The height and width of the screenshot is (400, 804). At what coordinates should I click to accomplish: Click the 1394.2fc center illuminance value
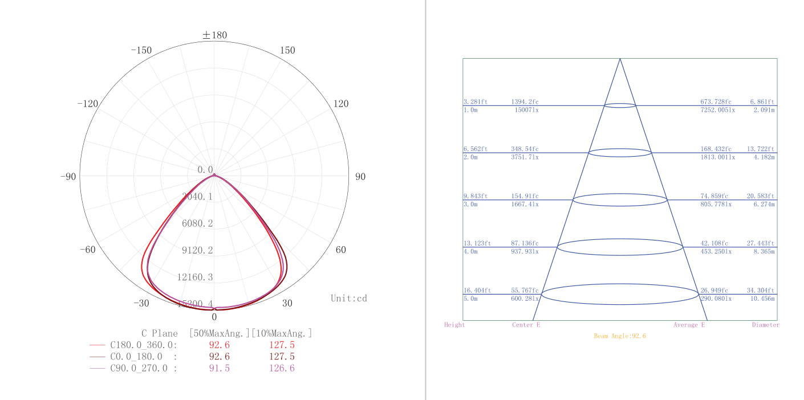pyautogui.click(x=525, y=102)
